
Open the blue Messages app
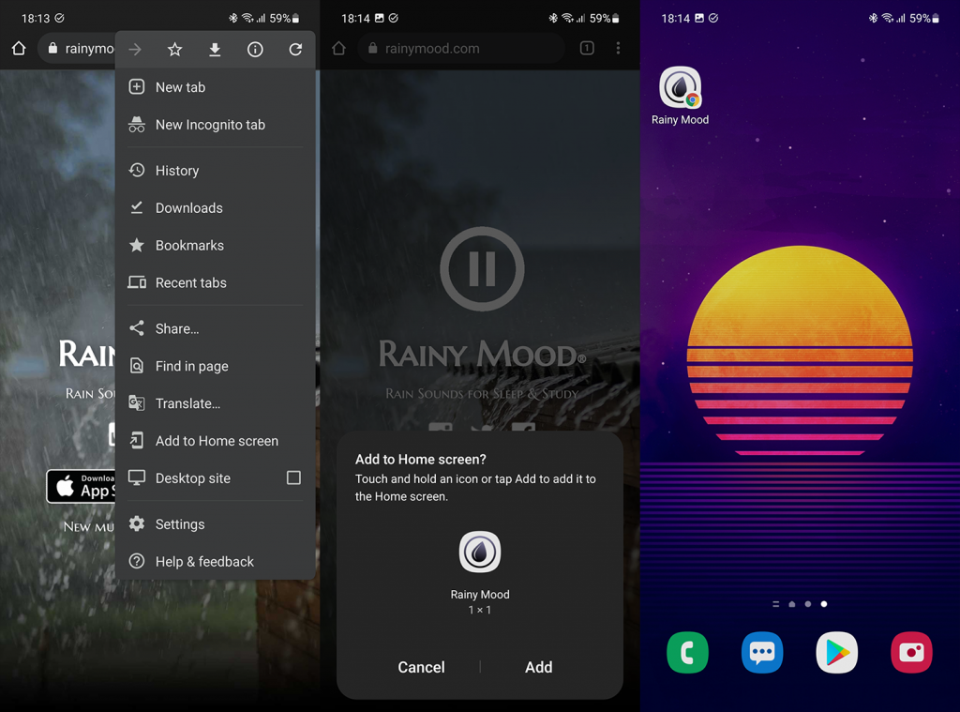tap(762, 653)
